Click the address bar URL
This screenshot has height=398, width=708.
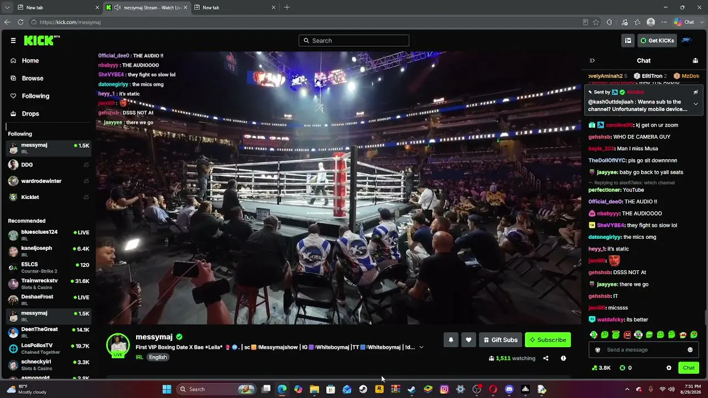(70, 22)
